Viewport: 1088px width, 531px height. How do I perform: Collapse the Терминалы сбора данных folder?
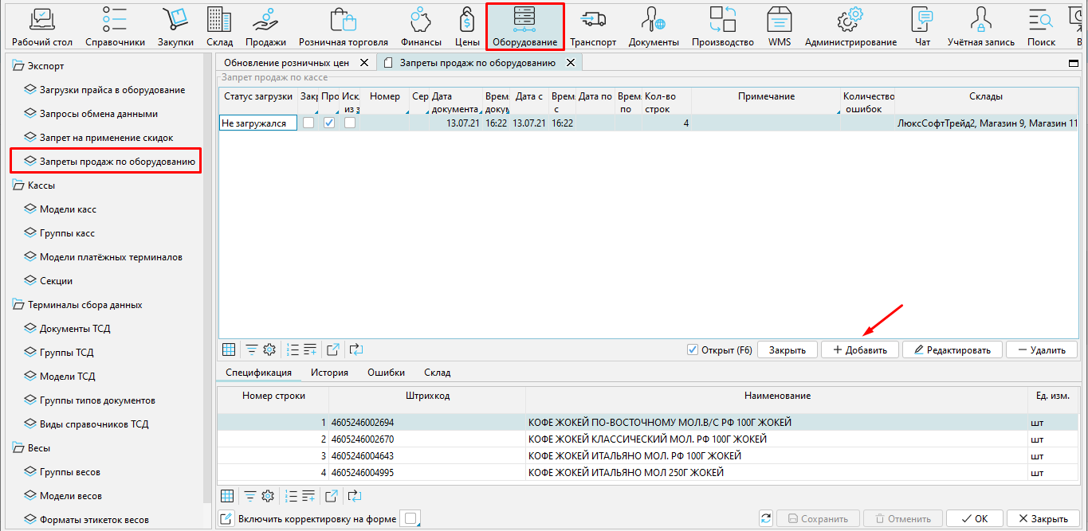18,305
